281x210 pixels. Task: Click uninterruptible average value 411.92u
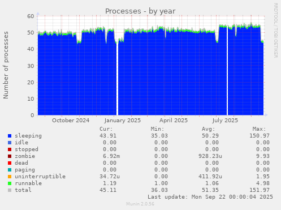click(210, 177)
